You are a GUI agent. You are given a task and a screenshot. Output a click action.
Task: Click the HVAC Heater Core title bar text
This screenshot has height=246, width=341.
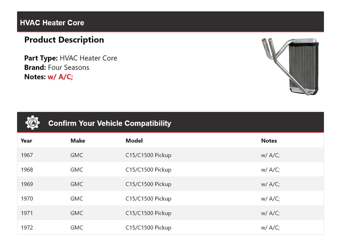click(52, 23)
